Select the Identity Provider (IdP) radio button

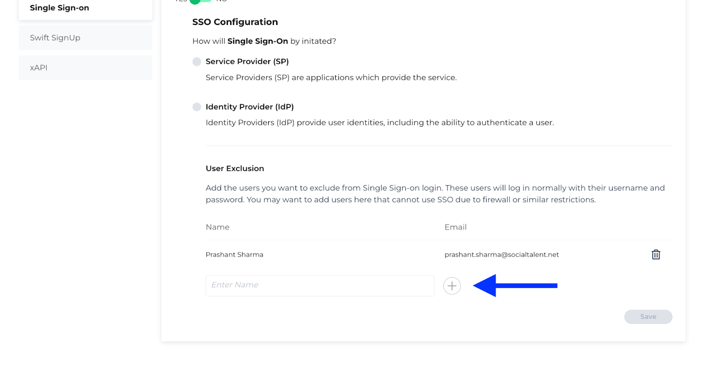(x=197, y=107)
